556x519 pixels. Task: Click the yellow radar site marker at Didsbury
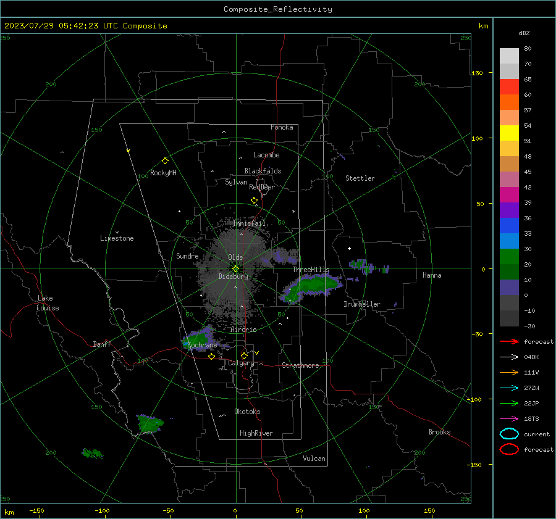pos(235,269)
